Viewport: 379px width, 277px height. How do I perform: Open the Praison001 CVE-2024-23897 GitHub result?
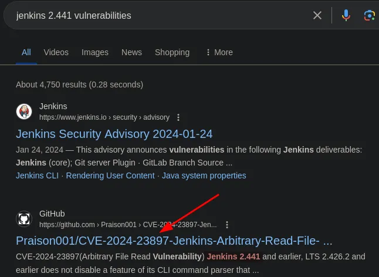174,241
